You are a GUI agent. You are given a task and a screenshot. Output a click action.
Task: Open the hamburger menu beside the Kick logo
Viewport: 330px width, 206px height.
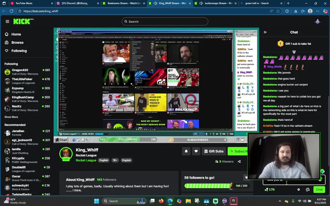(7, 21)
